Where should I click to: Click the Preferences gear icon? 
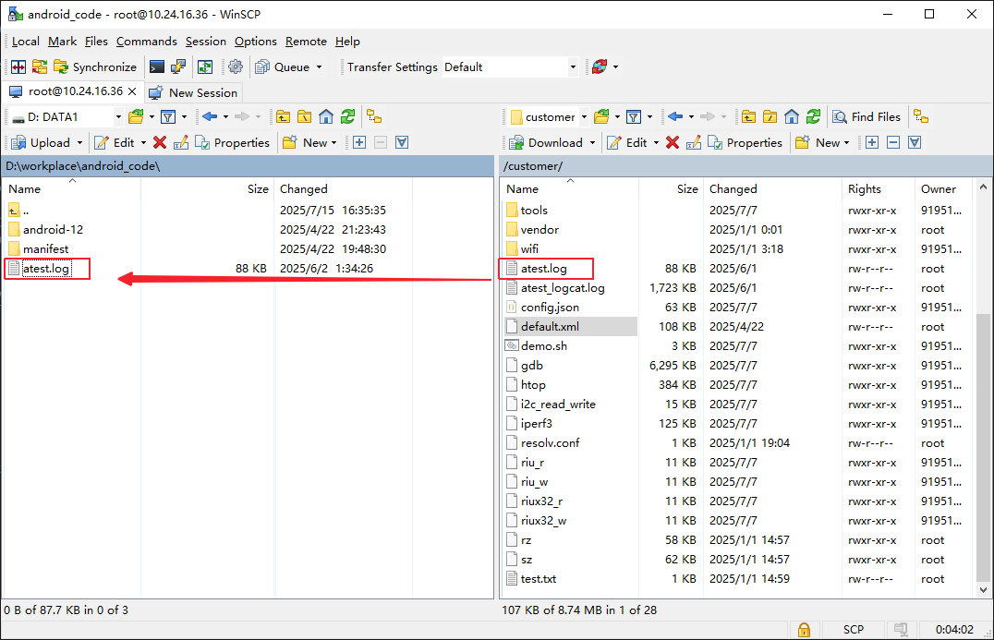coord(236,66)
